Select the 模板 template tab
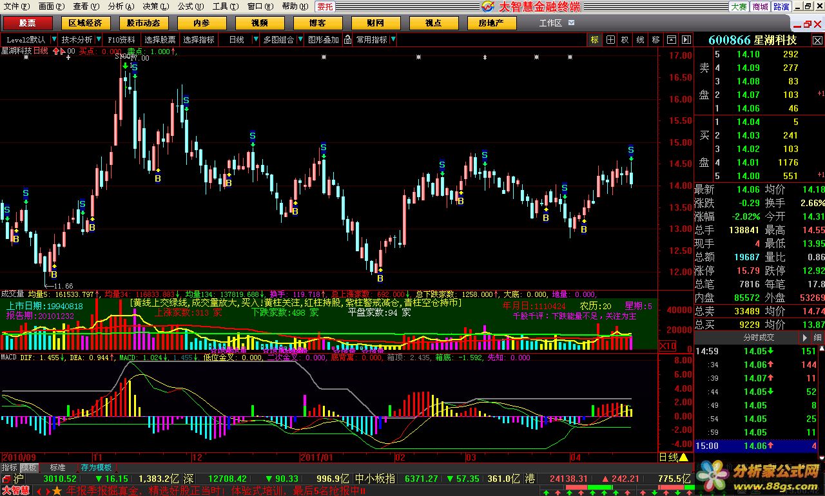This screenshot has width=825, height=496. coord(29,468)
